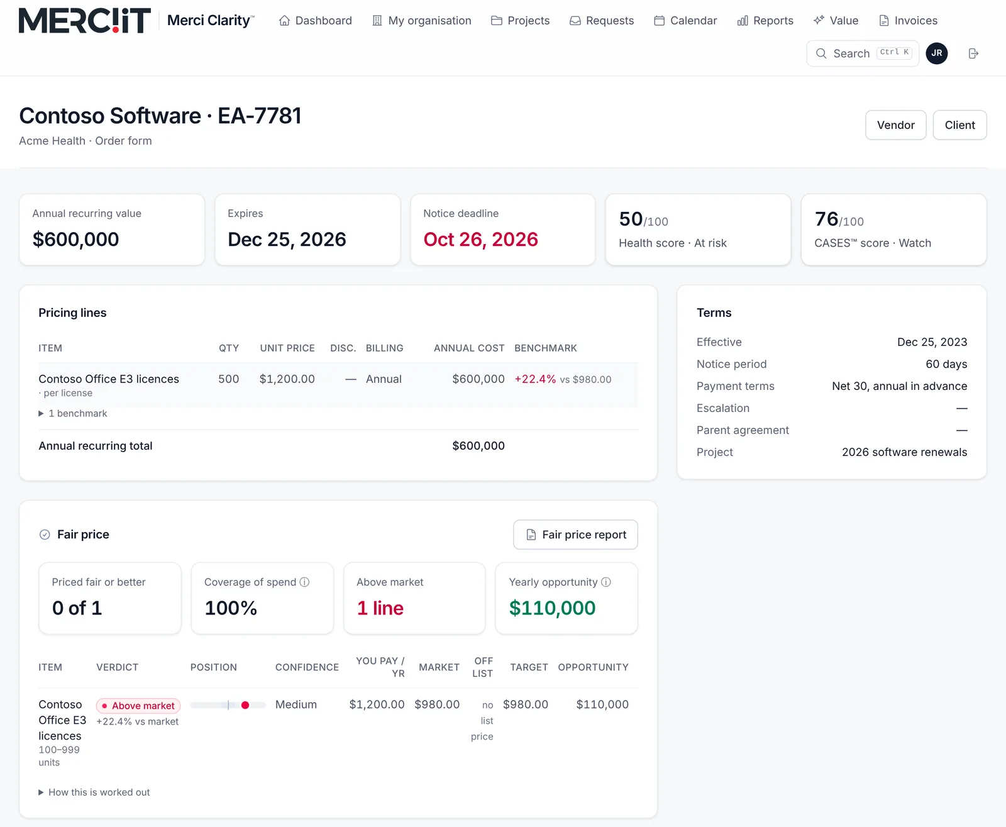Expand How this is worked out
This screenshot has height=827, width=1006.
tap(94, 792)
